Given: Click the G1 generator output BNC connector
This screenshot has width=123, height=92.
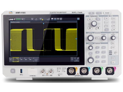Looking at the screenshot, I should [x=43, y=71].
